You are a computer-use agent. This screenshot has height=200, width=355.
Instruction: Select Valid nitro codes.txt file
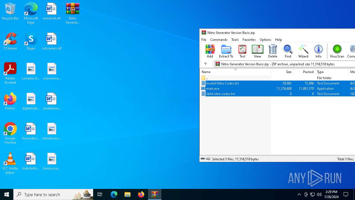(277, 94)
